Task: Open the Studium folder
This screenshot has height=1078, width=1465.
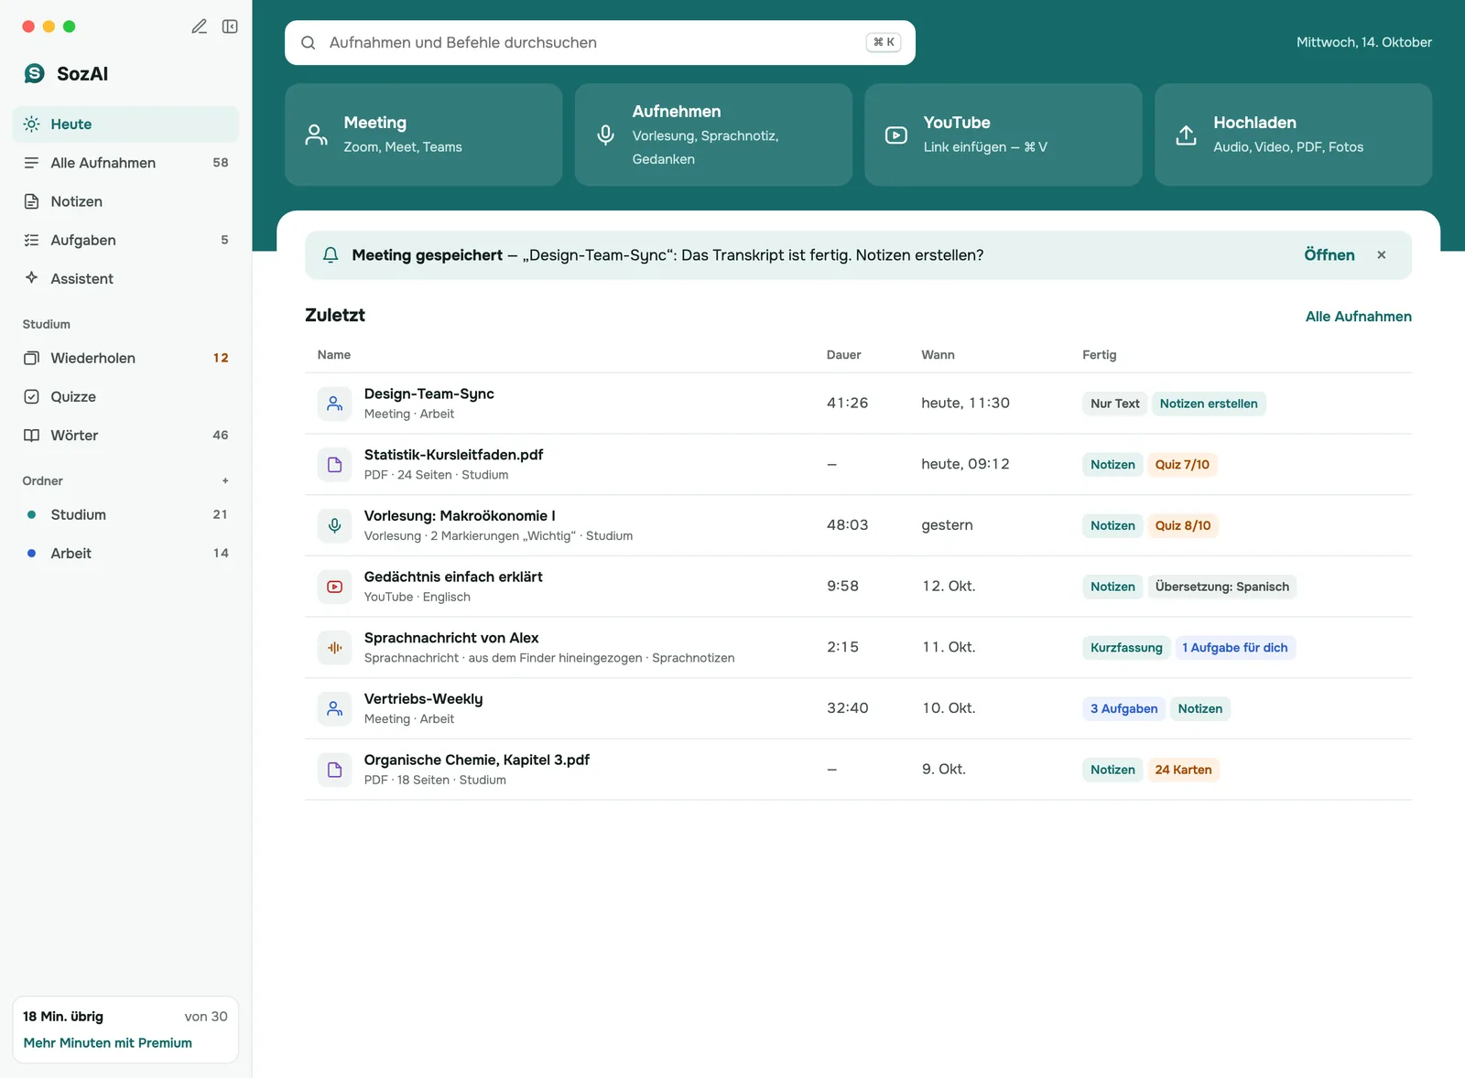Action: tap(125, 514)
